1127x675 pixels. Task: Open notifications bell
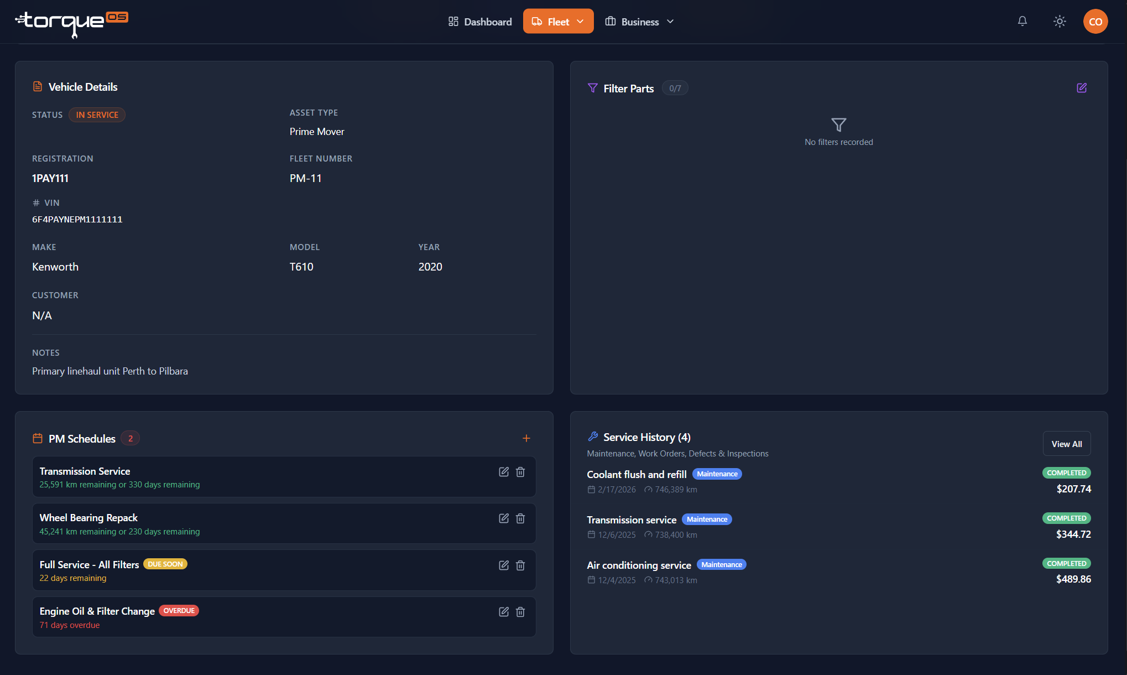tap(1022, 21)
